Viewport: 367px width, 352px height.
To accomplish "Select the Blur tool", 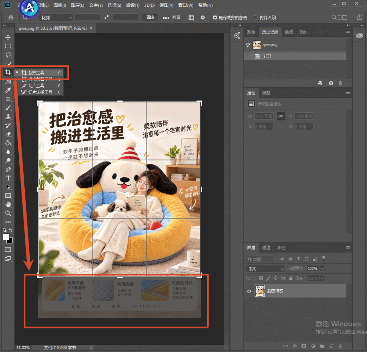I will pyautogui.click(x=8, y=152).
